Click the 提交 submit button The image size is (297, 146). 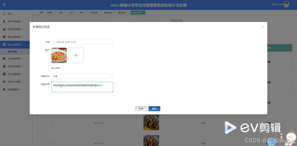tap(154, 109)
